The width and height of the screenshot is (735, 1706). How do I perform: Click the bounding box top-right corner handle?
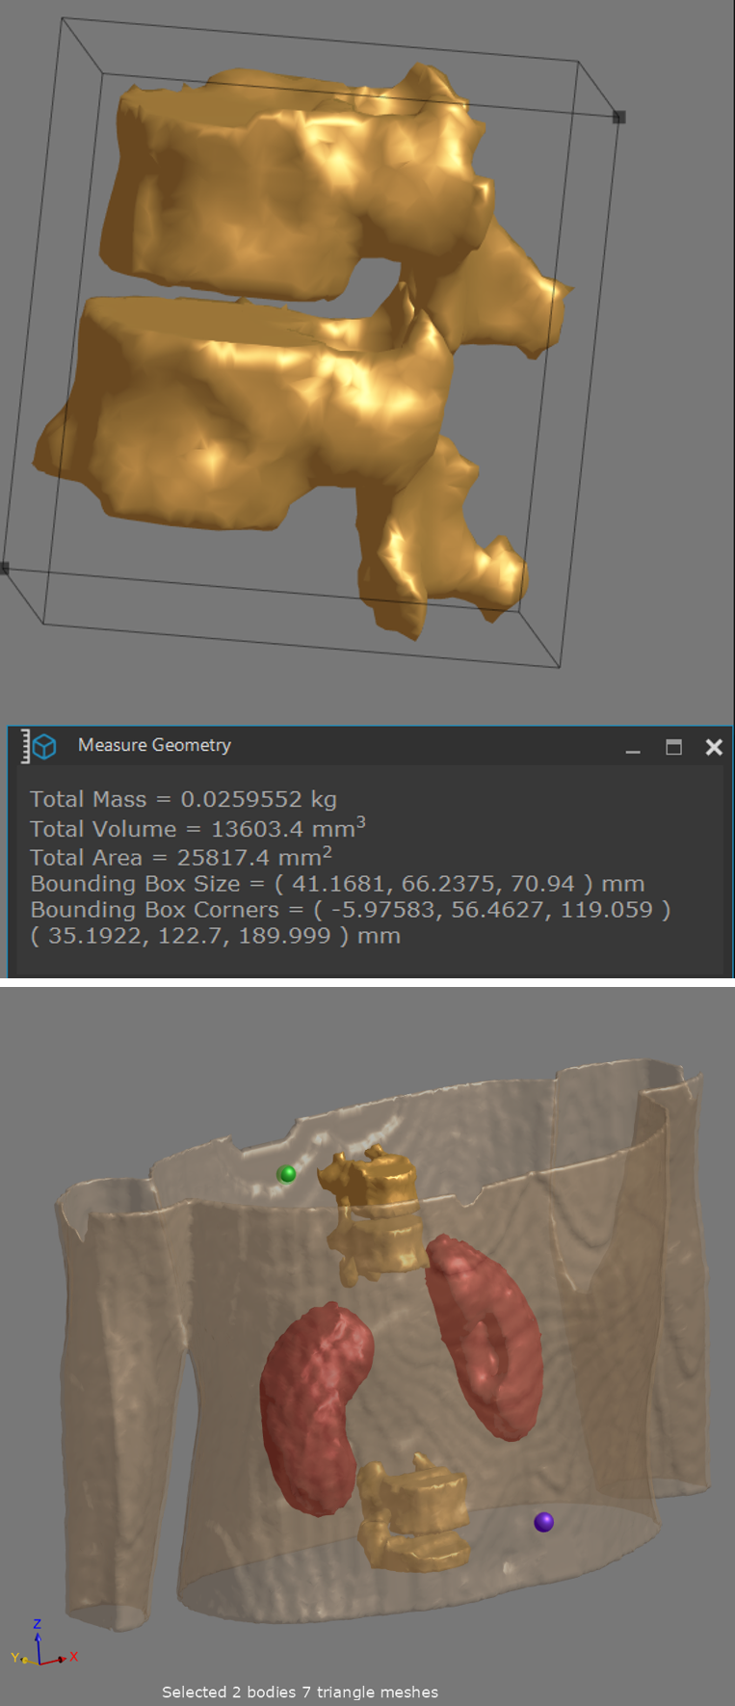click(618, 117)
